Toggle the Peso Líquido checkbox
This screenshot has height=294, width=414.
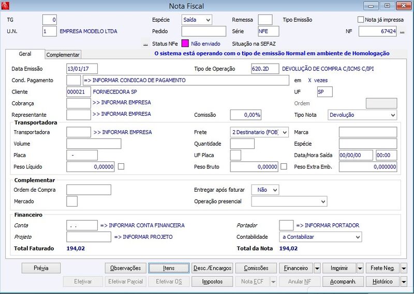point(121,166)
